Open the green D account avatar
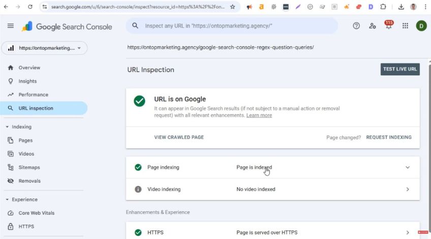The width and height of the screenshot is (431, 239). pyautogui.click(x=421, y=26)
